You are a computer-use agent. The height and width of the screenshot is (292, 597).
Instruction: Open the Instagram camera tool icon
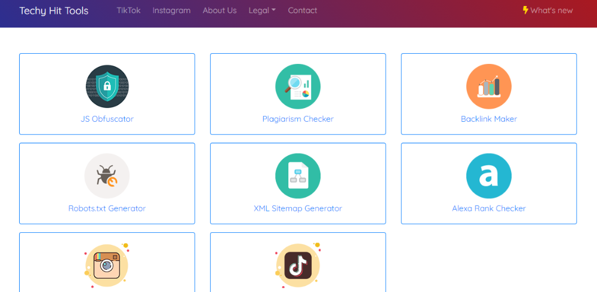tap(107, 265)
